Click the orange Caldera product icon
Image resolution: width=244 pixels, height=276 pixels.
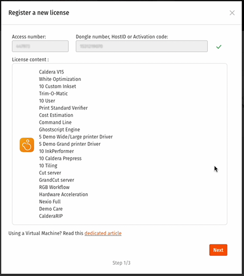[27, 145]
